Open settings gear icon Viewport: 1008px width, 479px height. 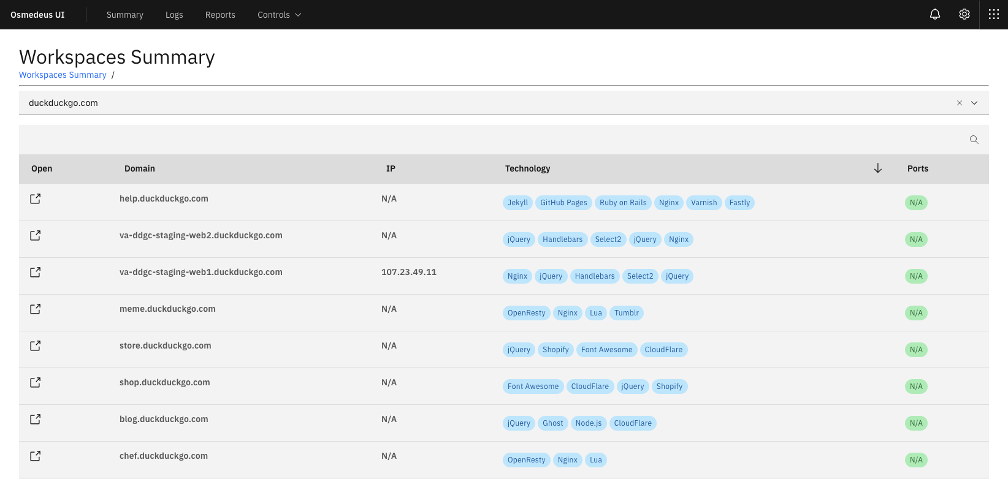tap(964, 14)
